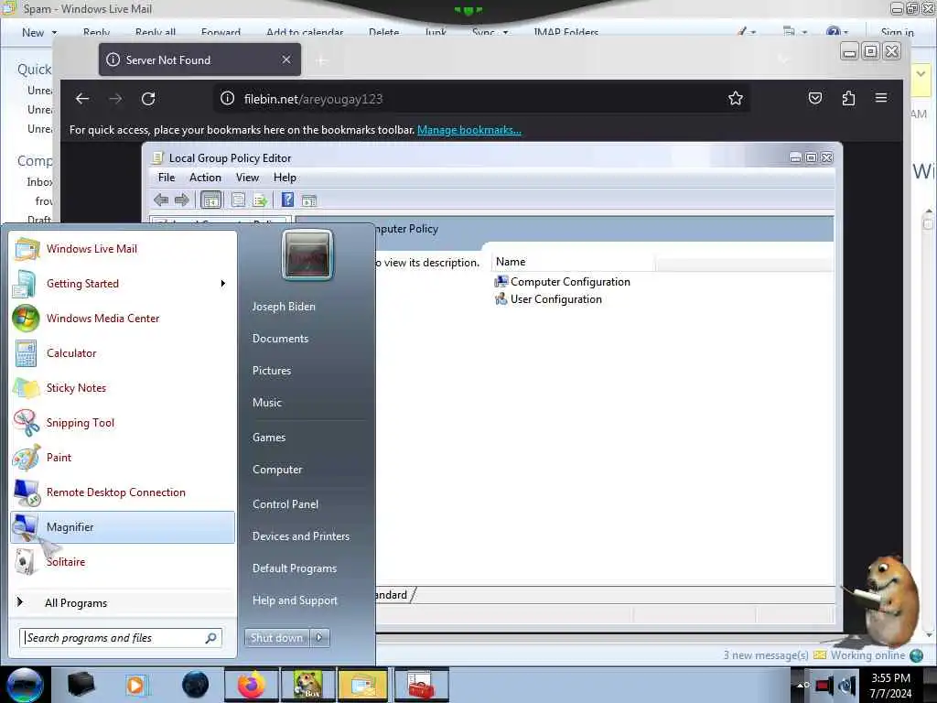Open Windows Media Player taskbar icon
The height and width of the screenshot is (703, 937).
[x=135, y=685]
